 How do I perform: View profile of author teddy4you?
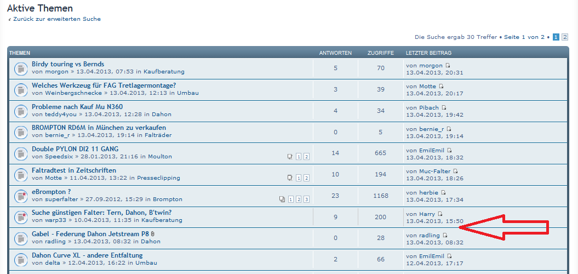[x=61, y=115]
